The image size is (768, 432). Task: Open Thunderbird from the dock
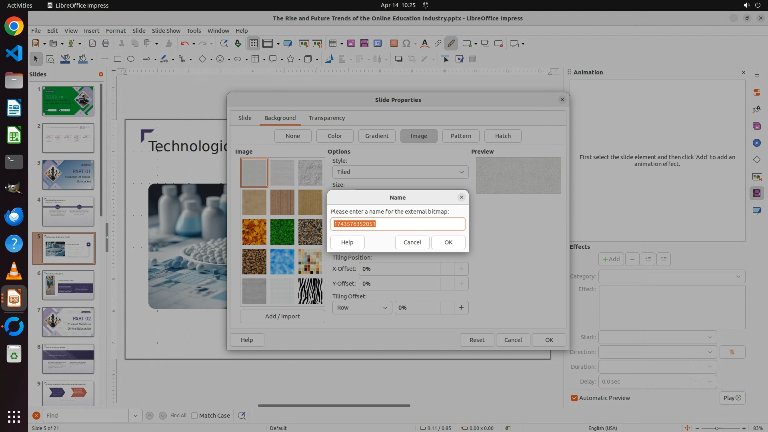point(14,216)
